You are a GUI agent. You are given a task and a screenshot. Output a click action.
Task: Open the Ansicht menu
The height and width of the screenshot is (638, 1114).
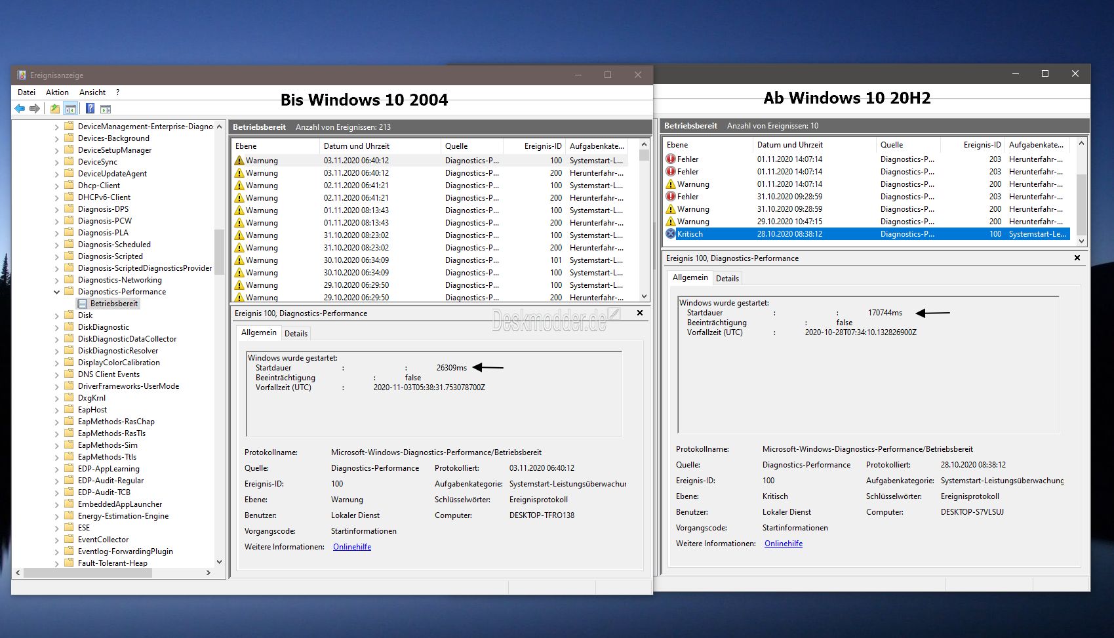pyautogui.click(x=92, y=92)
